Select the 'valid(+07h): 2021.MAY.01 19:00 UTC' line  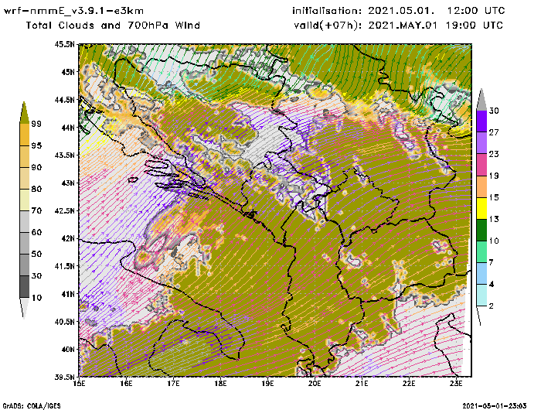399,26
